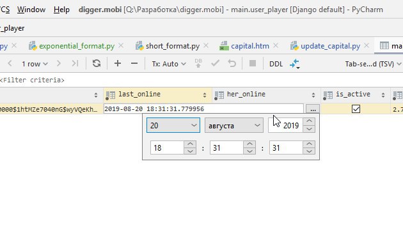The image size is (403, 242).
Task: Close the exponential_format.py tab
Action: (x=121, y=46)
